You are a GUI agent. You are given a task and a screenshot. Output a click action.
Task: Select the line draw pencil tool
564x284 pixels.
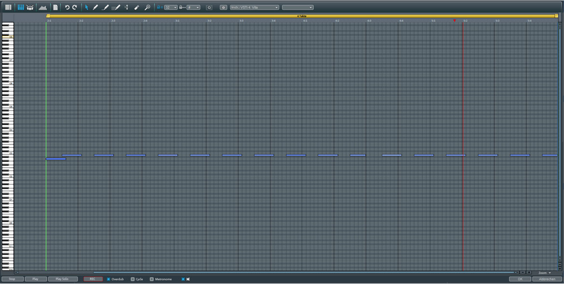pos(105,7)
